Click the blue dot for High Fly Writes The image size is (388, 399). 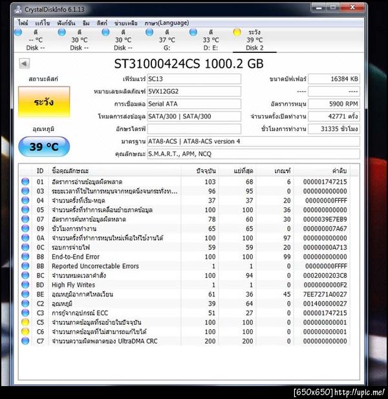coord(25,285)
